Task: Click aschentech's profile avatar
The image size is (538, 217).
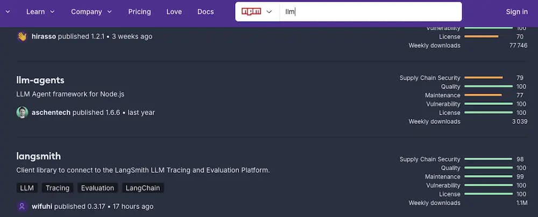Action: pos(22,113)
